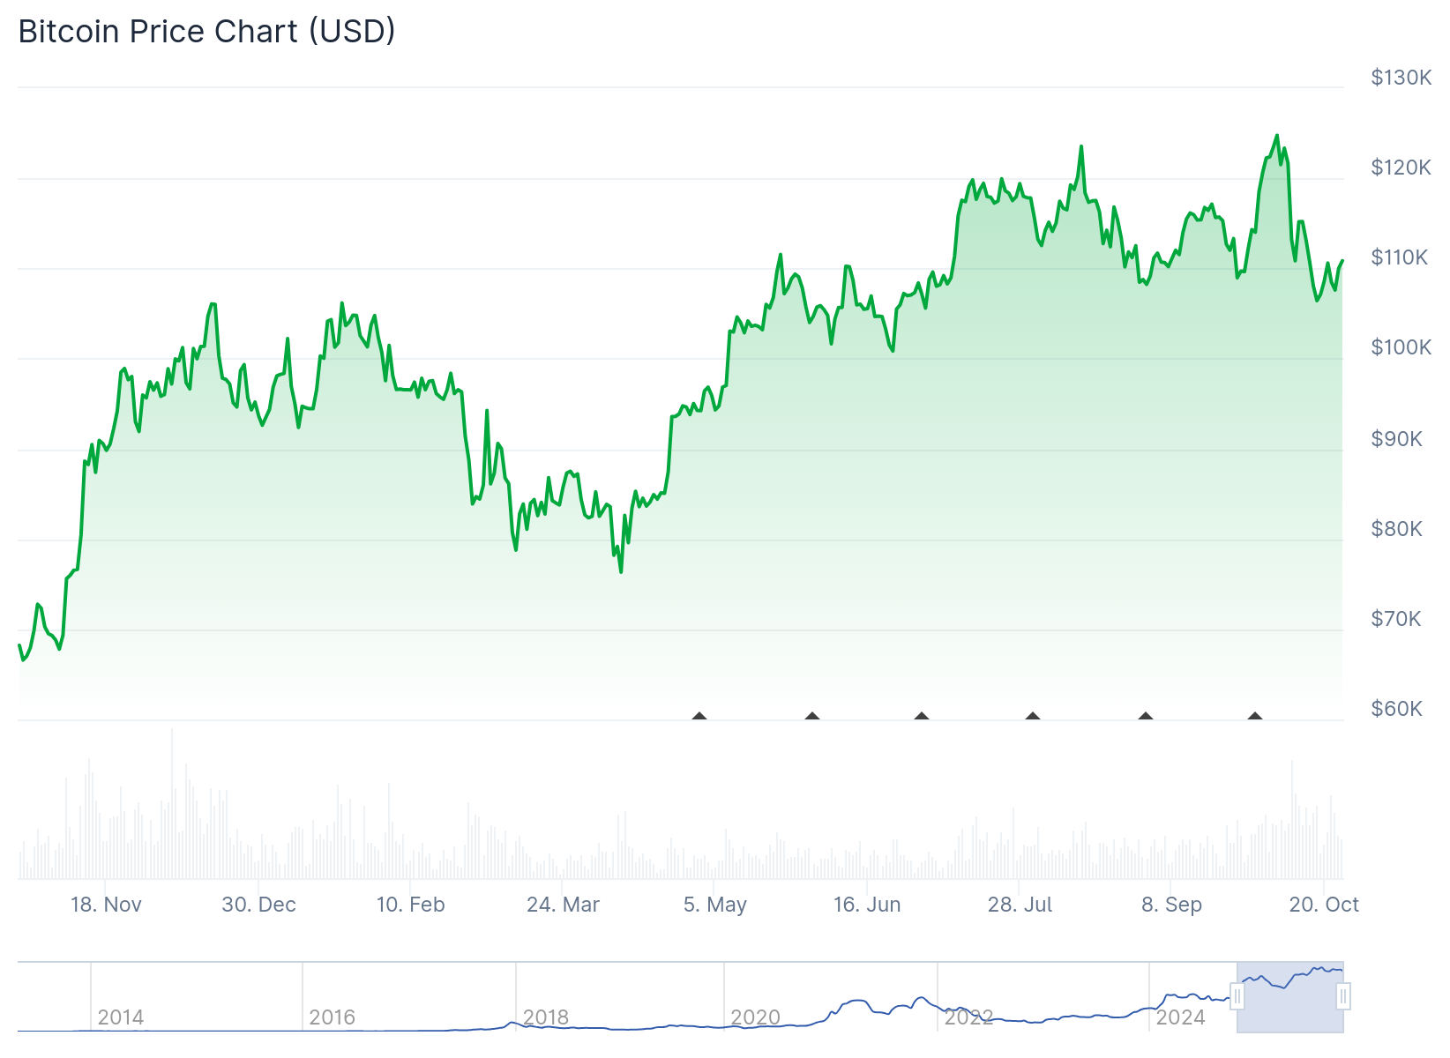The height and width of the screenshot is (1058, 1450).
Task: Click the 28. Jul date axis label
Action: pos(1020,905)
